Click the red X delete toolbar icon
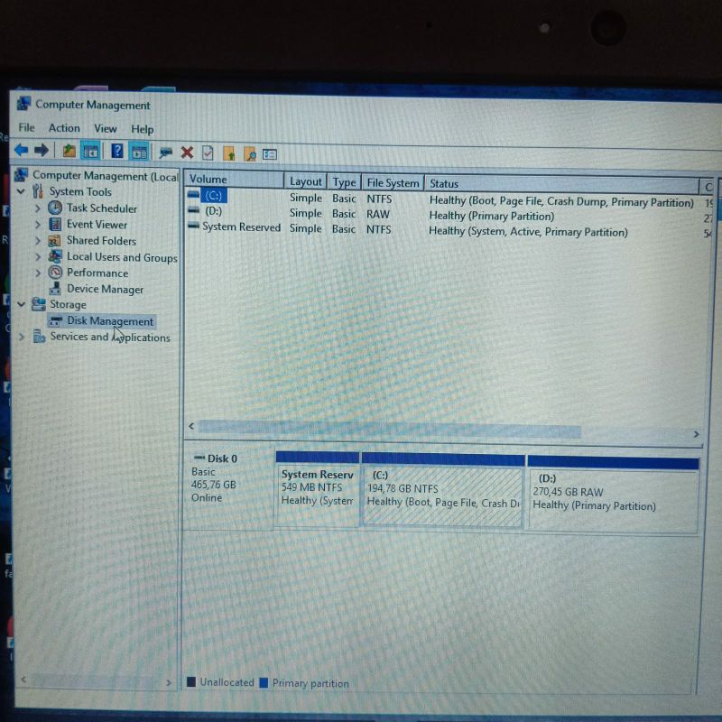Screen dimensions: 722x722 [x=187, y=153]
